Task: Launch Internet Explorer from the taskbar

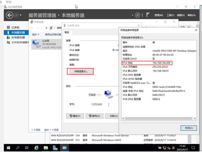Action: (36, 148)
